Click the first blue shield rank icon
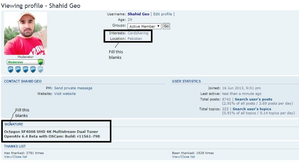This screenshot has width=299, height=164. click(10, 69)
